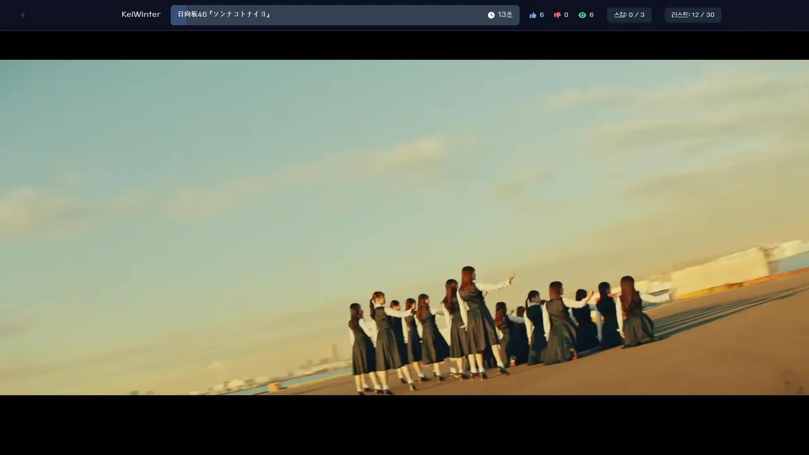Screen dimensions: 809x455
Task: Click the 13초 remaining time text
Action: pyautogui.click(x=505, y=15)
